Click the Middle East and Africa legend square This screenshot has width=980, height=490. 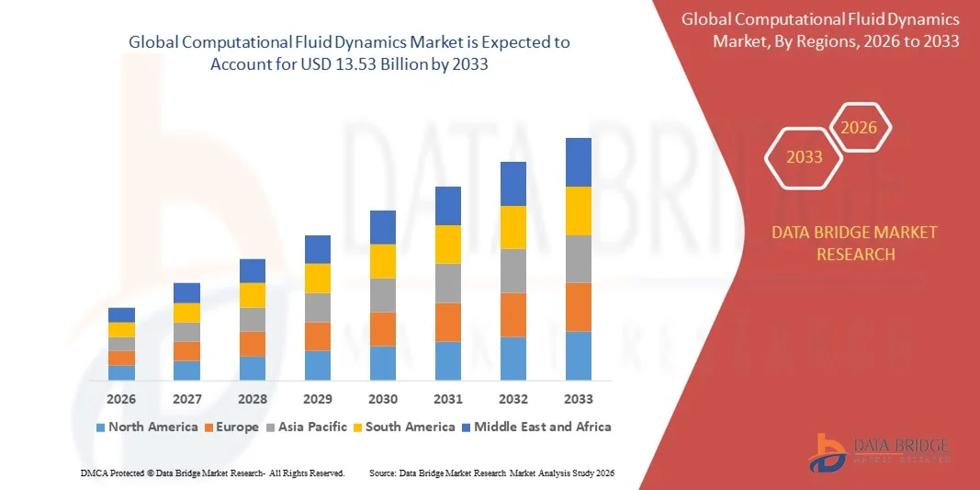pos(466,427)
